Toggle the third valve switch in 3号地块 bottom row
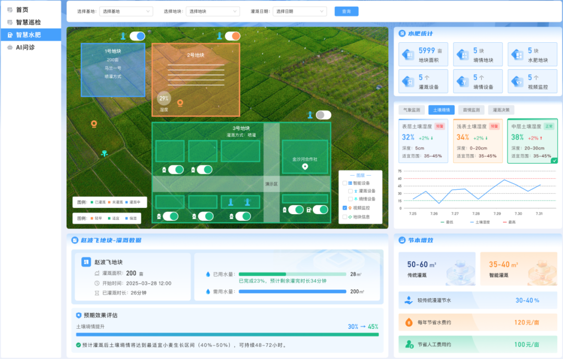Viewport: 563px width, 359px height. 243,216
